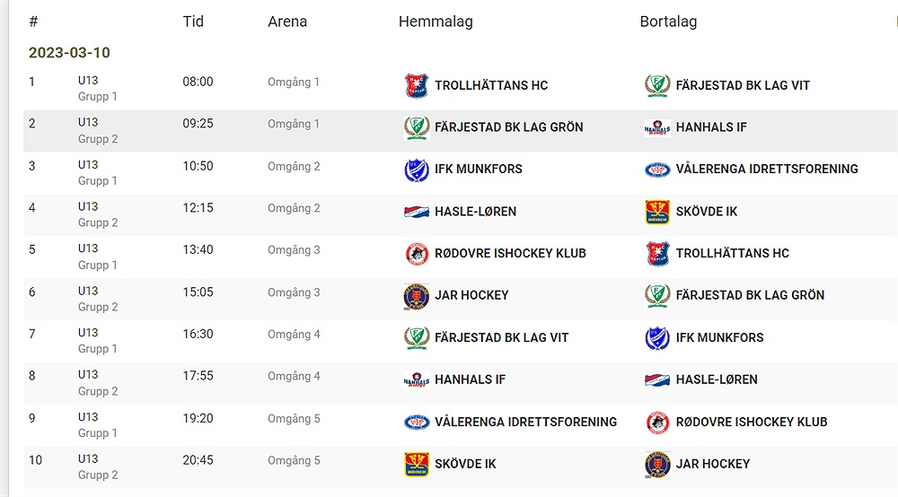
Task: Open Rødovre Ishockey Klub away team in match 9
Action: click(x=752, y=422)
